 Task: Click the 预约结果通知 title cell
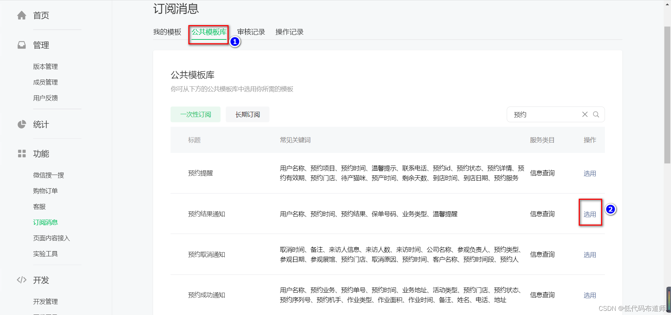(x=207, y=214)
